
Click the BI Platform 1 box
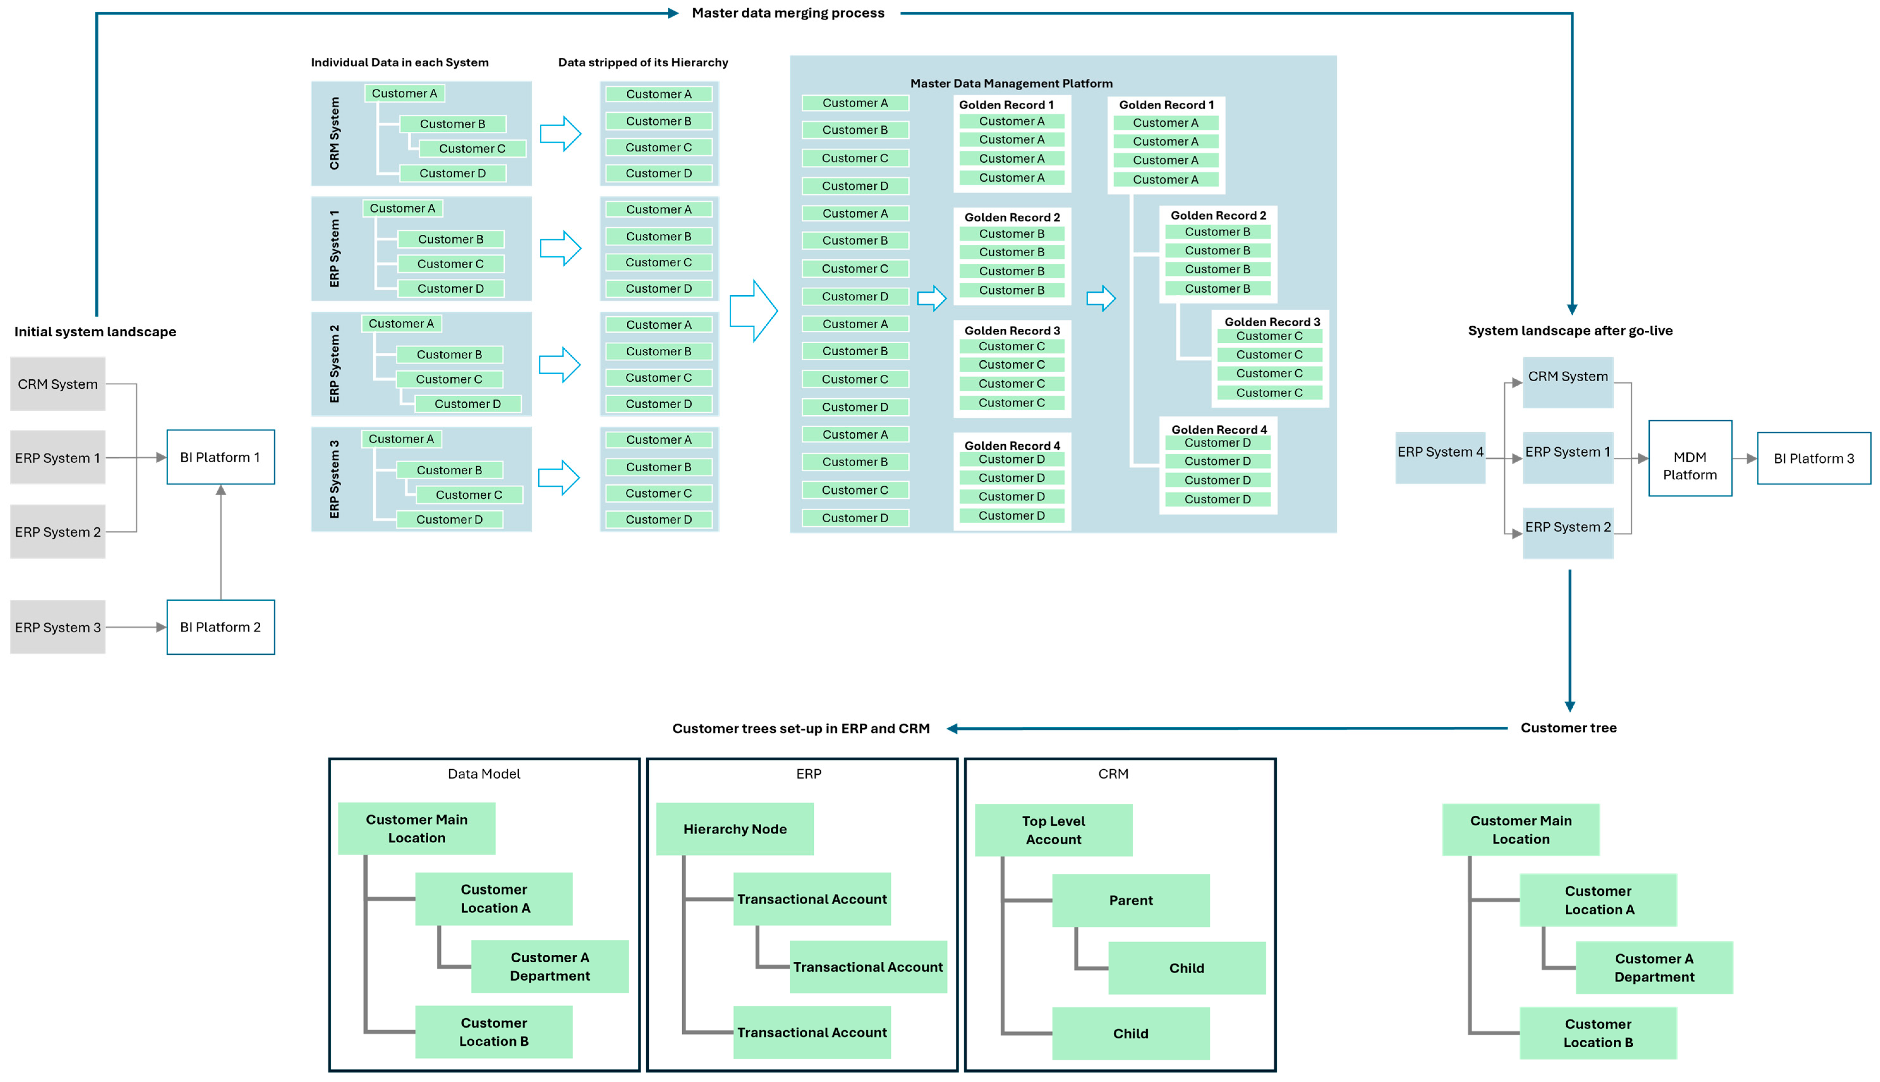pos(221,457)
